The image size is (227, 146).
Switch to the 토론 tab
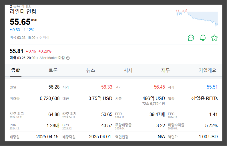click(x=53, y=70)
